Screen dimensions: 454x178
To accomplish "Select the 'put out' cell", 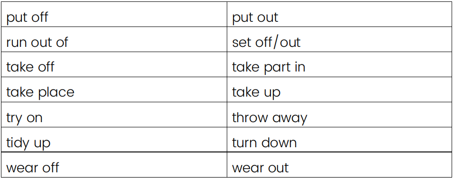I will coord(339,15).
